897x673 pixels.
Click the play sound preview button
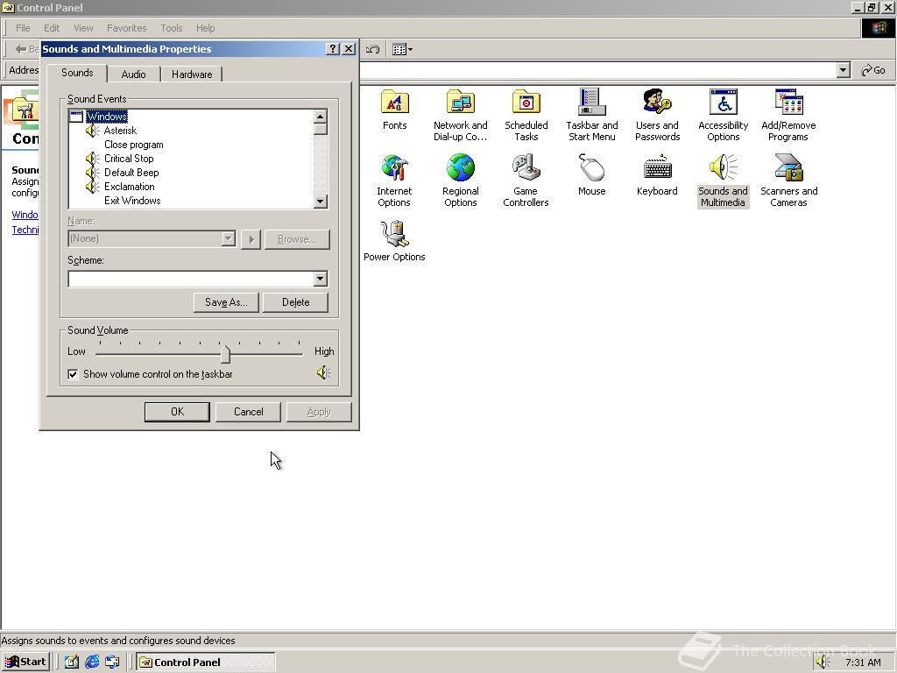coord(251,239)
